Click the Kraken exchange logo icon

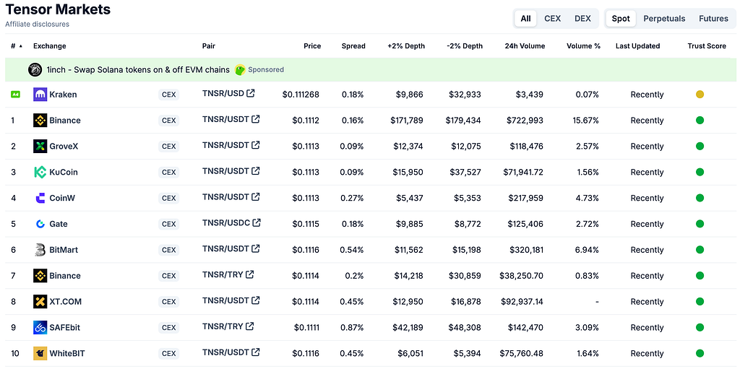pyautogui.click(x=40, y=95)
